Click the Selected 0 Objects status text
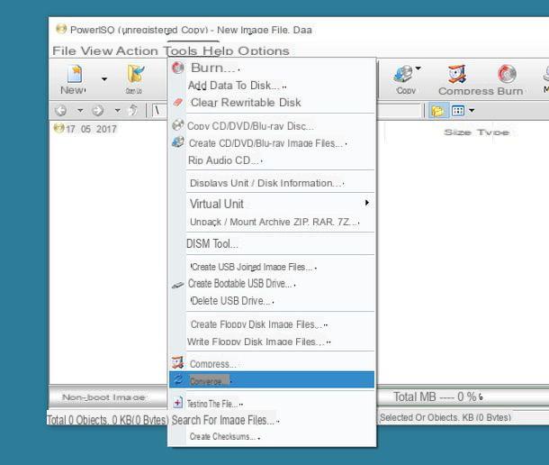 pyautogui.click(x=445, y=417)
